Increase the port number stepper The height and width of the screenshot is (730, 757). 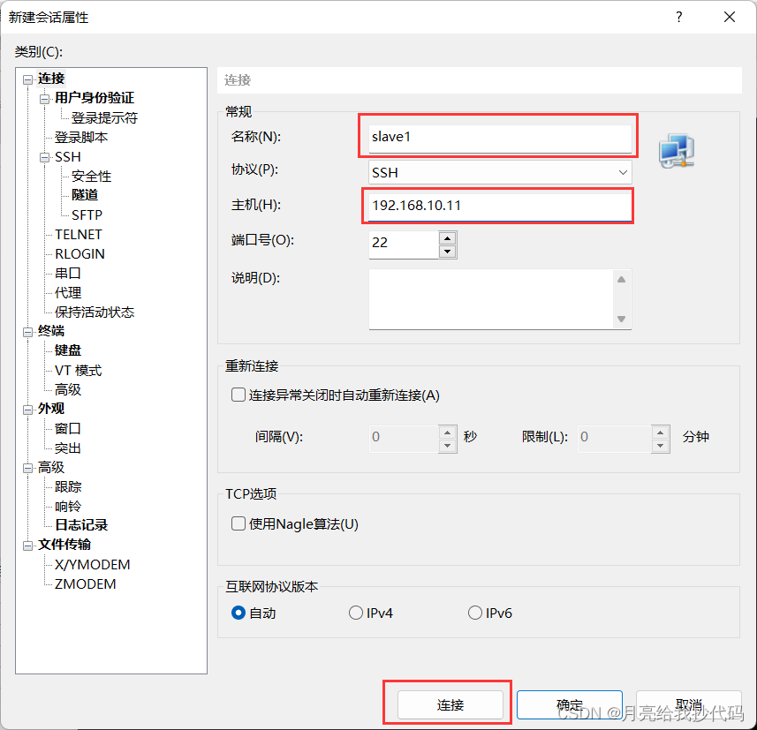[x=448, y=238]
